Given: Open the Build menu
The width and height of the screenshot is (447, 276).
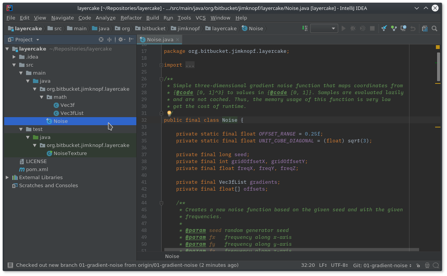Looking at the screenshot, I should [x=152, y=18].
